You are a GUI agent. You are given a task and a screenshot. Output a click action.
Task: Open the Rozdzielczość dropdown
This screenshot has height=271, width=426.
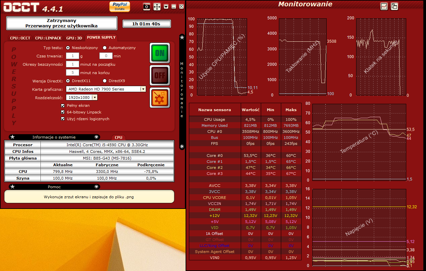[82, 97]
